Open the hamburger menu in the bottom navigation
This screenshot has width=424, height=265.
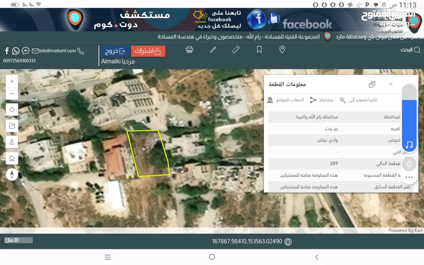pos(107,257)
